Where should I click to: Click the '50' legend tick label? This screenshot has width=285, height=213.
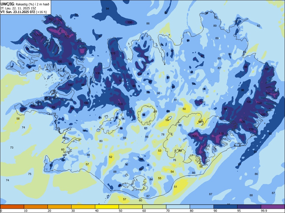pos(120,211)
